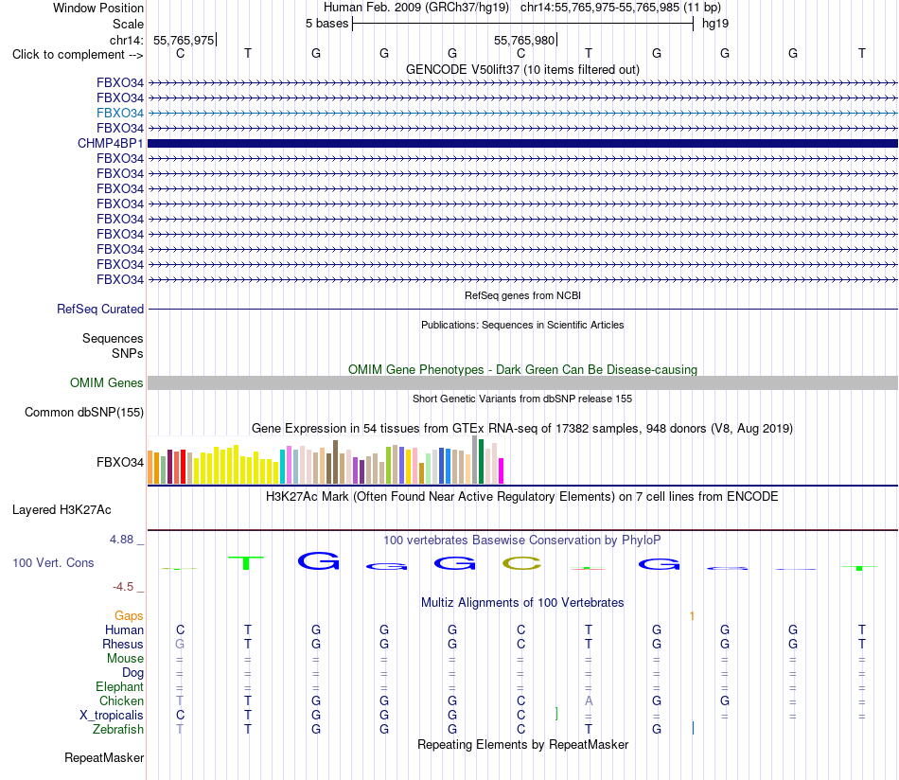Screen dimensions: 899x780
Task: Click the -4.5 PhyloP lower scale value
Action: click(123, 587)
